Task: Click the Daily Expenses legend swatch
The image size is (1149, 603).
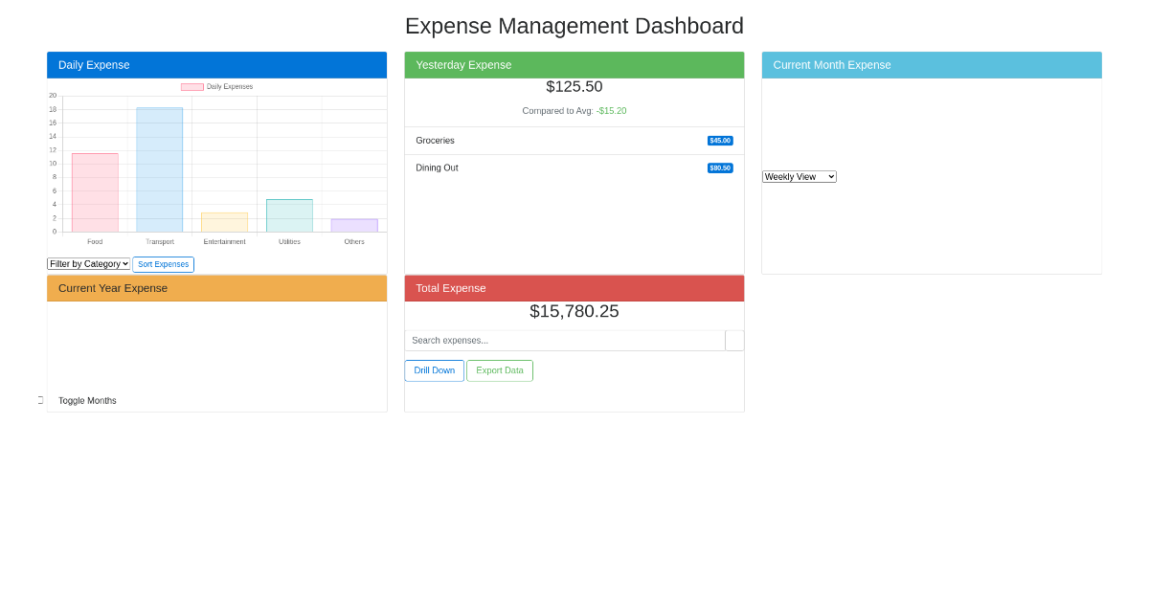Action: (x=191, y=86)
